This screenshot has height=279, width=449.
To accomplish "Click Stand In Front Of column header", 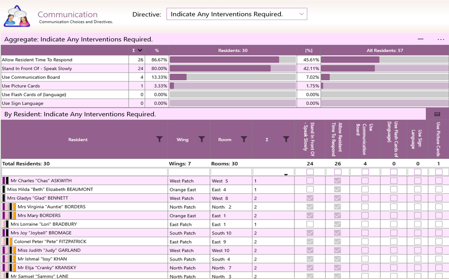I will pyautogui.click(x=309, y=139).
